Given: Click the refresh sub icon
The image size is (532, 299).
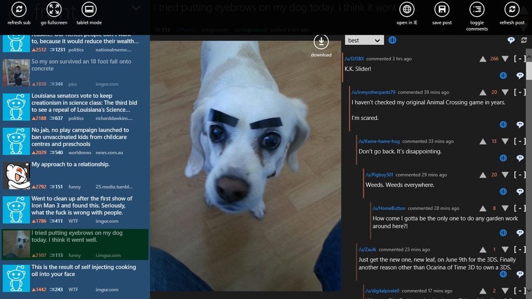Looking at the screenshot, I should 19,10.
